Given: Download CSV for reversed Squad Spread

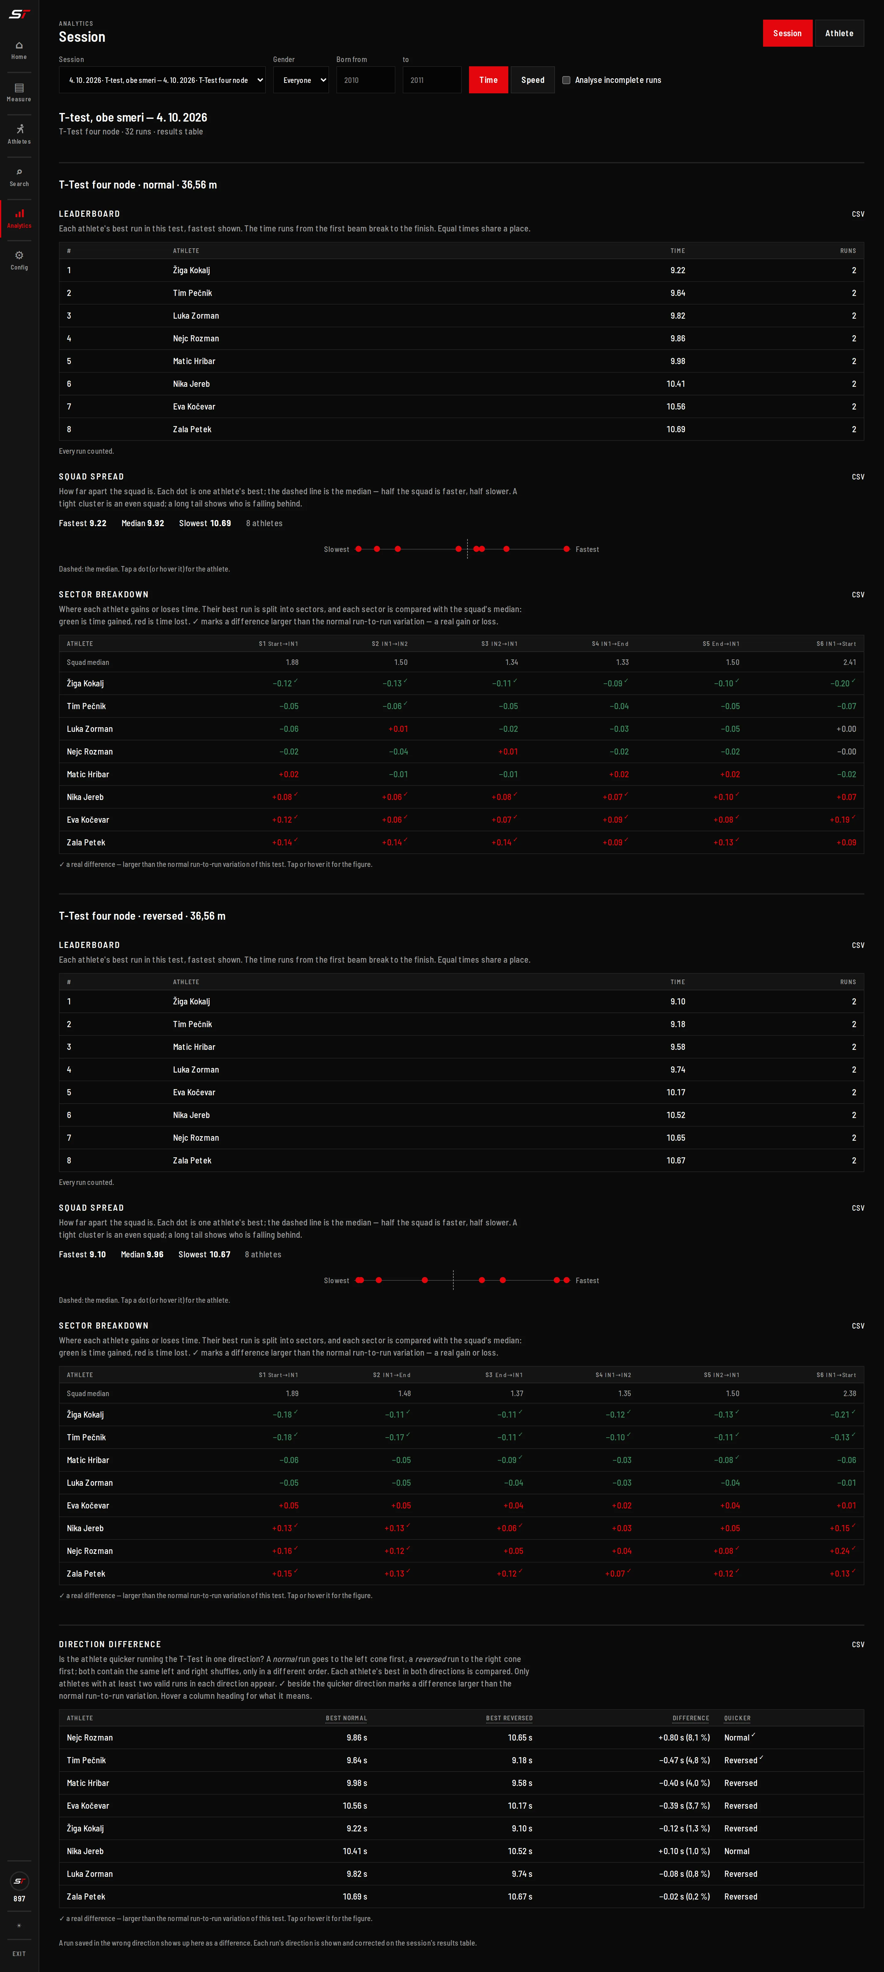Looking at the screenshot, I should (x=858, y=1208).
